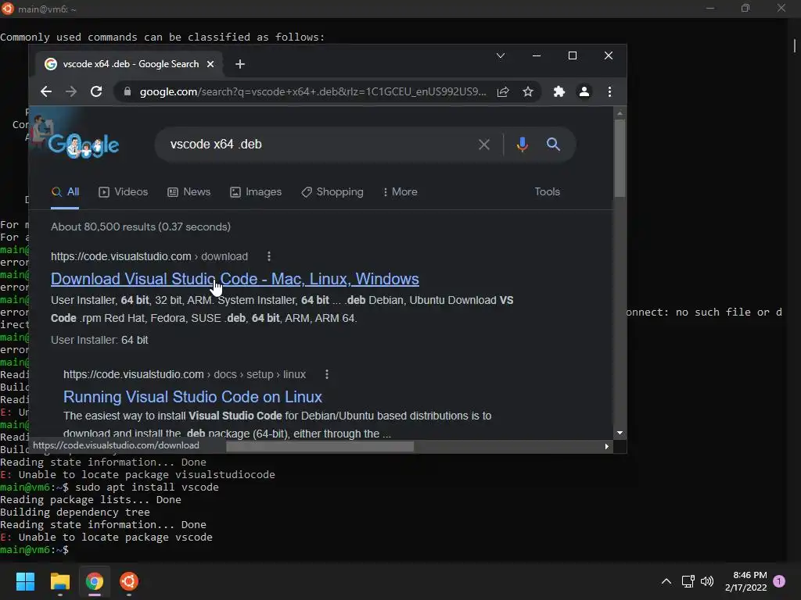This screenshot has width=801, height=600.
Task: Switch to the Videos tab
Action: click(x=123, y=192)
